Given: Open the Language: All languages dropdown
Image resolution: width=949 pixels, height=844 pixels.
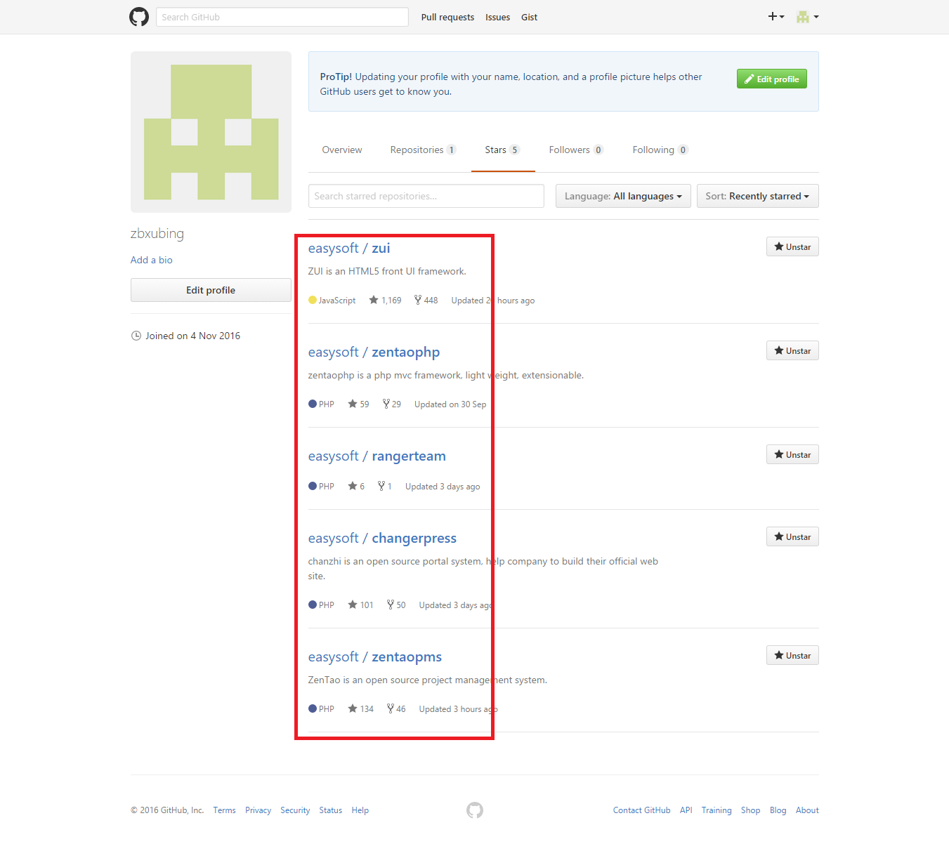Looking at the screenshot, I should tap(623, 196).
